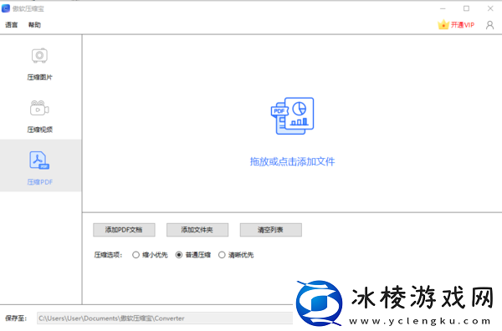Click the 清空列表 button

click(271, 230)
